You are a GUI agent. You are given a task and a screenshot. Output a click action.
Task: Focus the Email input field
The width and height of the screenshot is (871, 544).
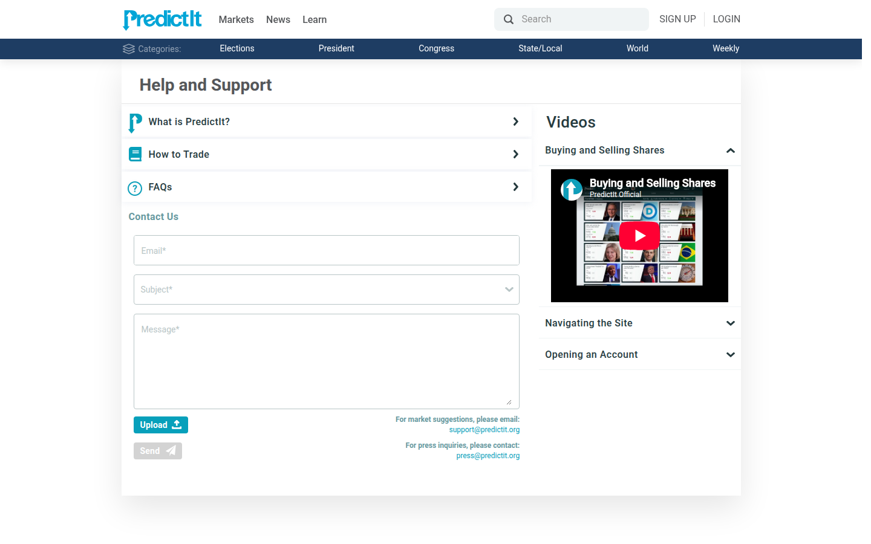point(327,250)
